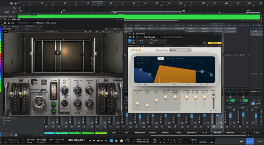Open routing view icon in RVerb window
The image size is (264, 145).
pos(137,37)
